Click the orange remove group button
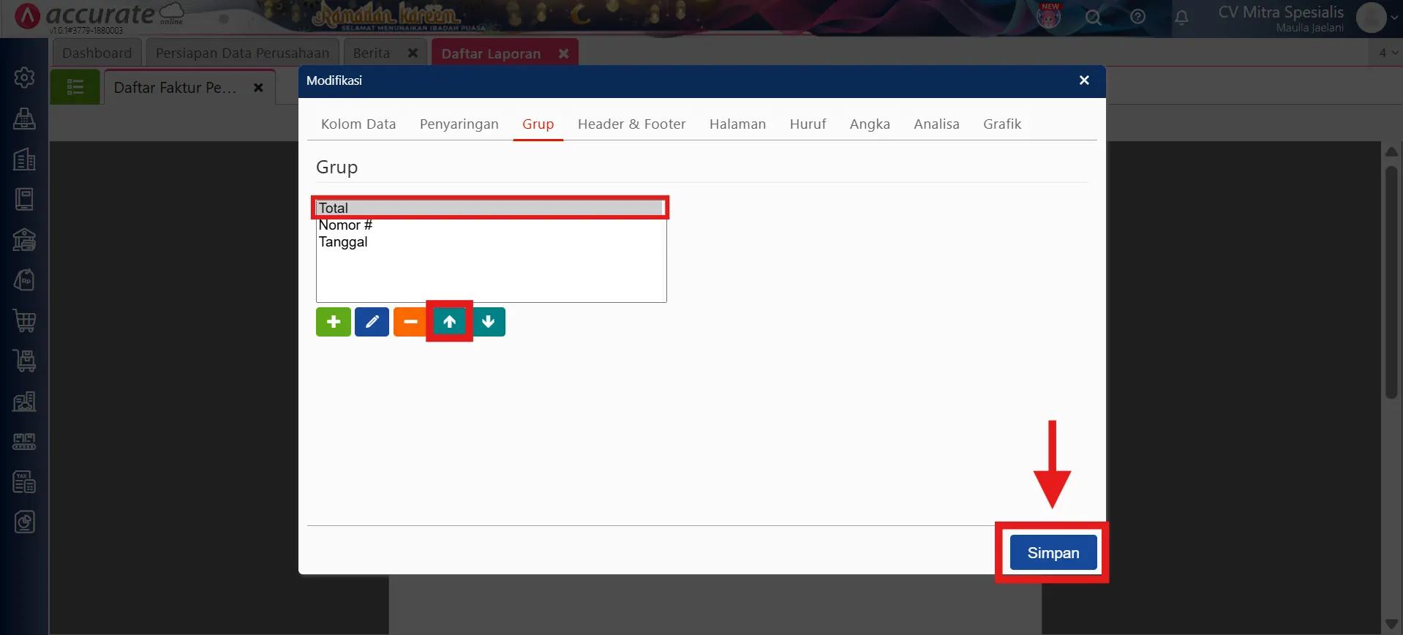The height and width of the screenshot is (635, 1403). [410, 322]
